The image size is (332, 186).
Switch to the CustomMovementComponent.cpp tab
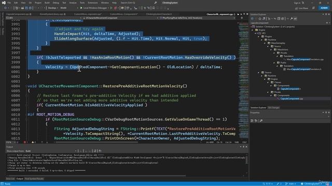88,14
